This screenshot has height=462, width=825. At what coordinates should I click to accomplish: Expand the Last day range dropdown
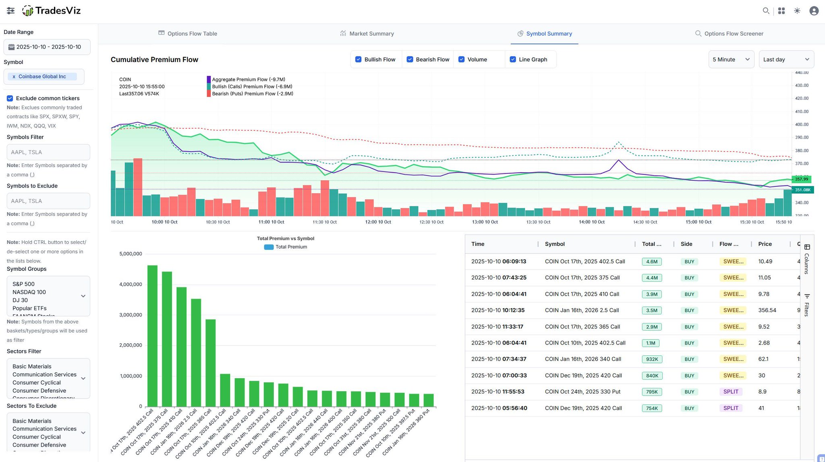pos(786,60)
